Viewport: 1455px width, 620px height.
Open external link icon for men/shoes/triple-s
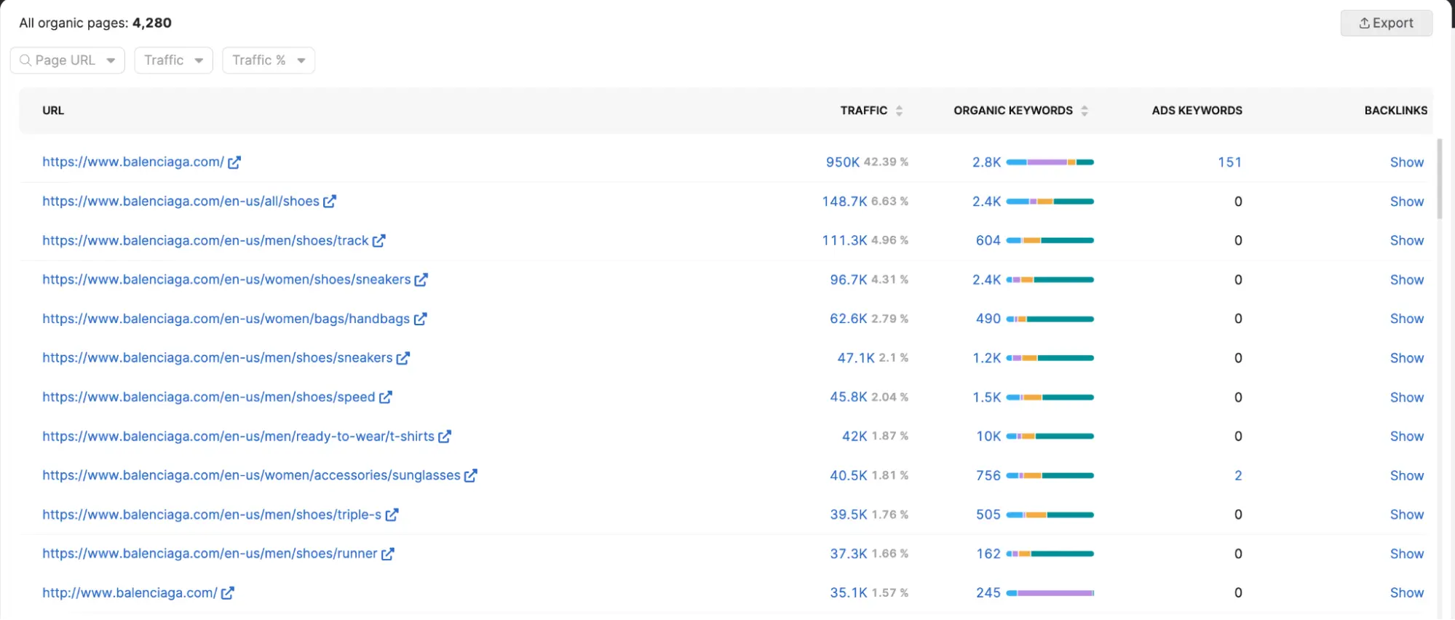392,515
